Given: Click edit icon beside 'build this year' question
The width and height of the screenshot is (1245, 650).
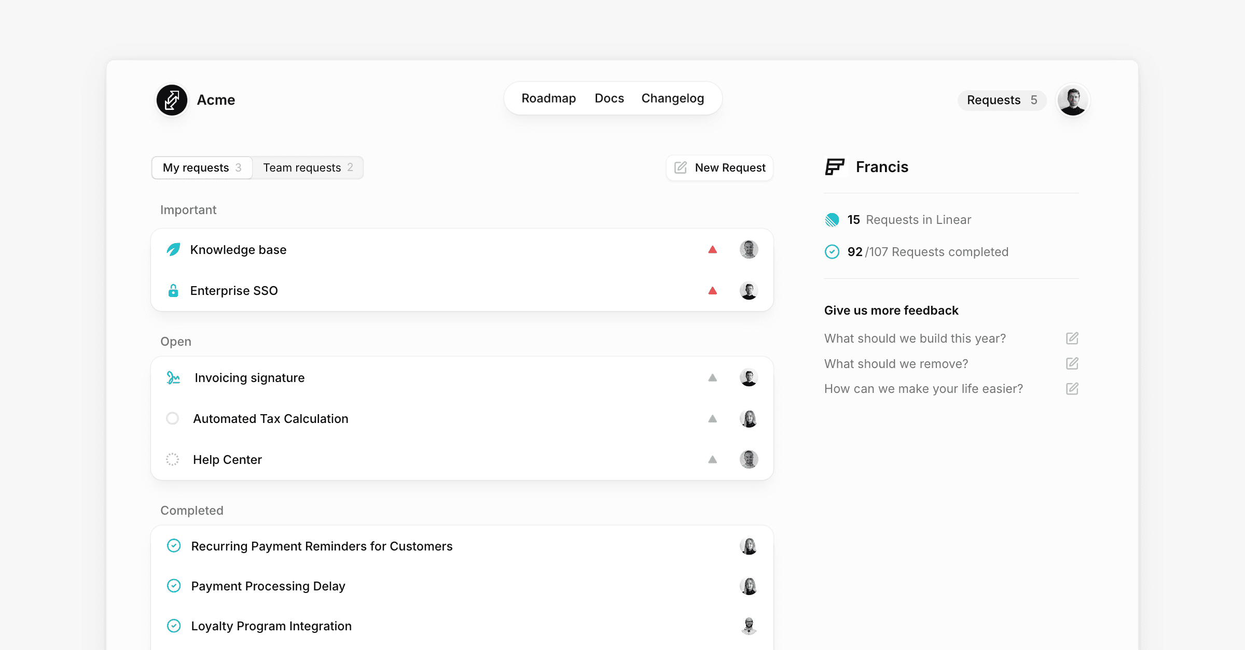Looking at the screenshot, I should 1072,338.
